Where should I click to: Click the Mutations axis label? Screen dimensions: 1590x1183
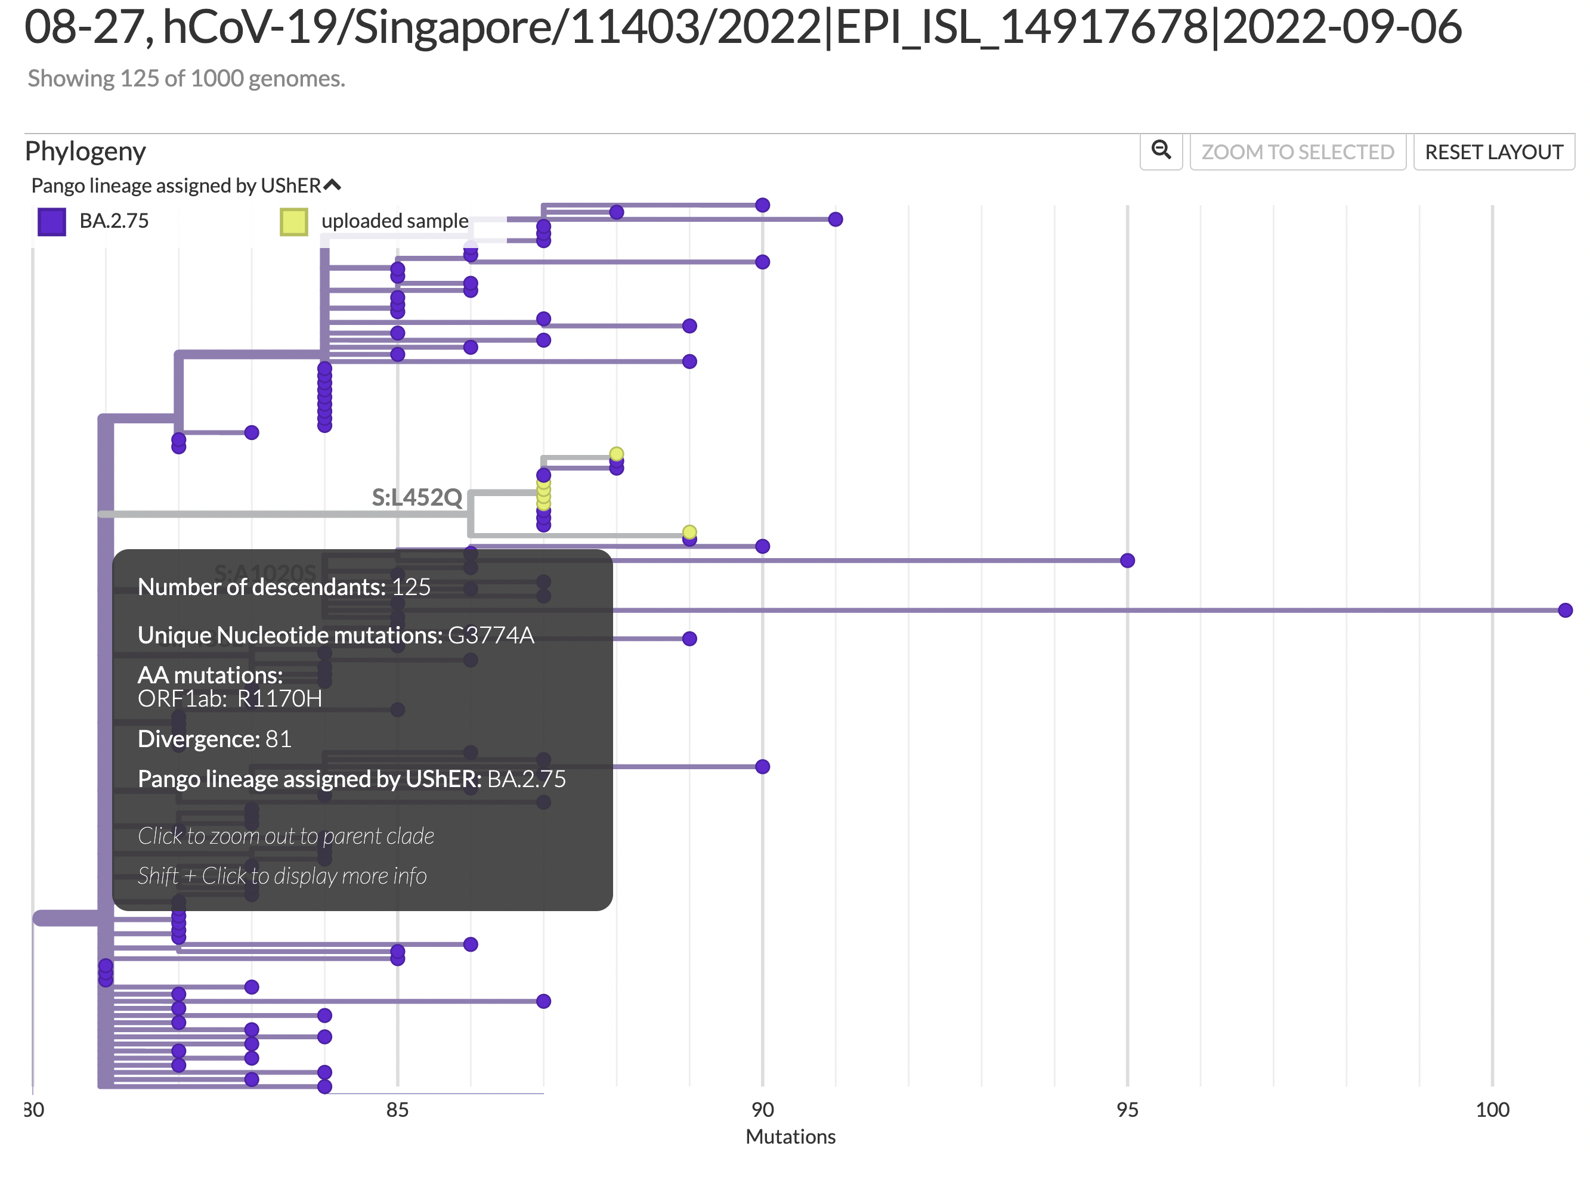click(x=790, y=1136)
